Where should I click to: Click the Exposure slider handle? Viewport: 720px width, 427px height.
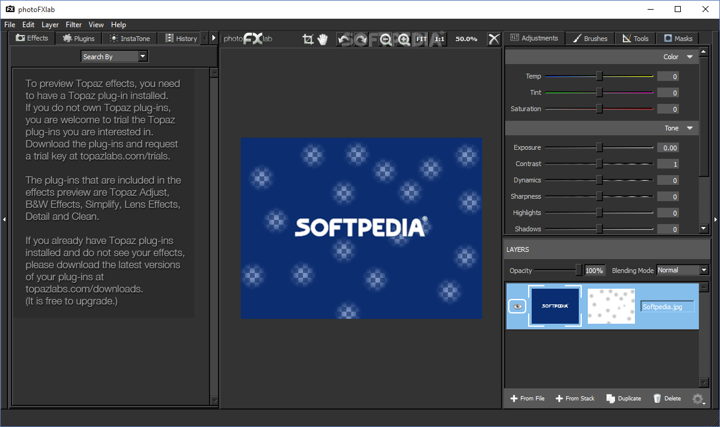click(599, 147)
